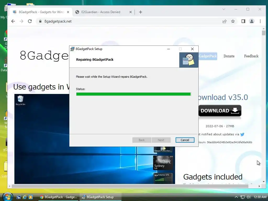The image size is (268, 201).
Task: Open a new tab with the plus button
Action: click(141, 12)
